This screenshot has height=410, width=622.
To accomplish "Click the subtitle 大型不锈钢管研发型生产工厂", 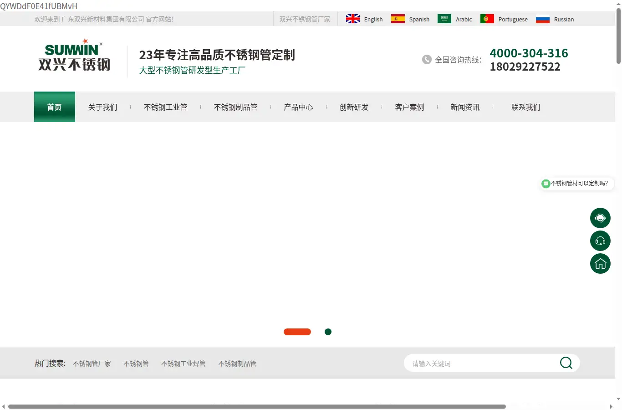I will coord(192,70).
